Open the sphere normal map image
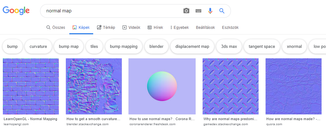The image size is (326, 129). (162, 86)
